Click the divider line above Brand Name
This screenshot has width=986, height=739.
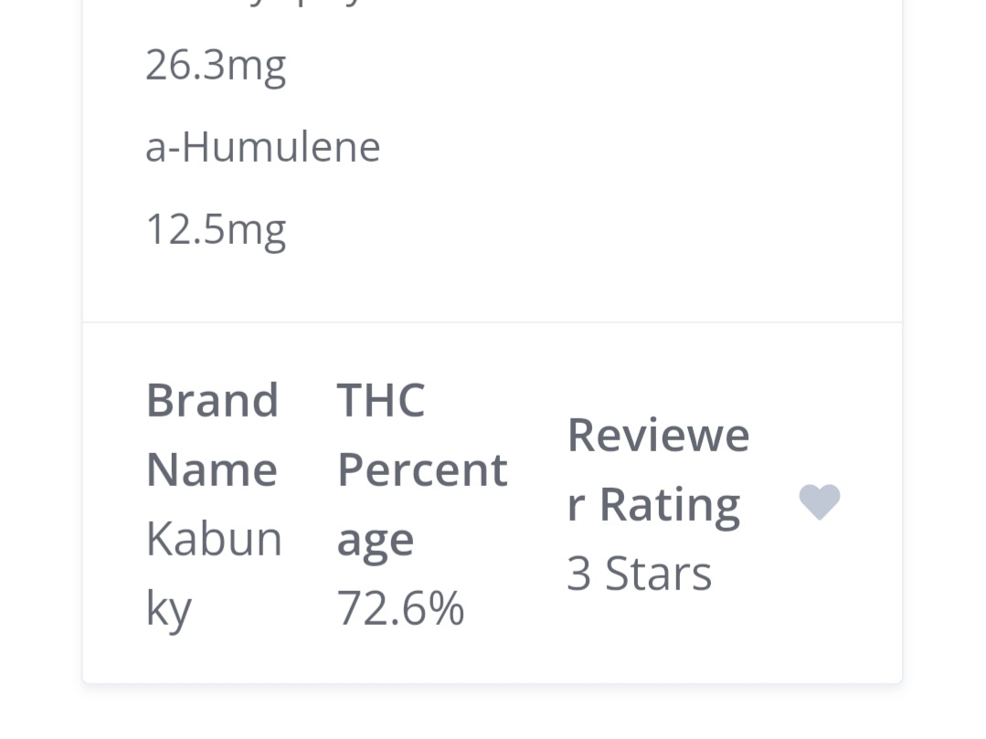tap(493, 322)
